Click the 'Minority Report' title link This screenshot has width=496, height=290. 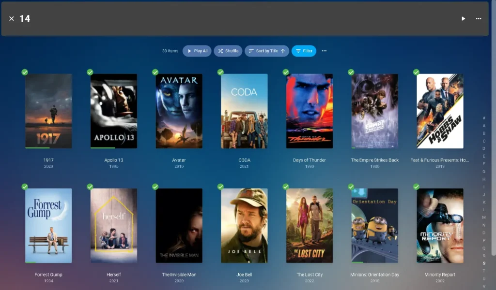click(440, 275)
